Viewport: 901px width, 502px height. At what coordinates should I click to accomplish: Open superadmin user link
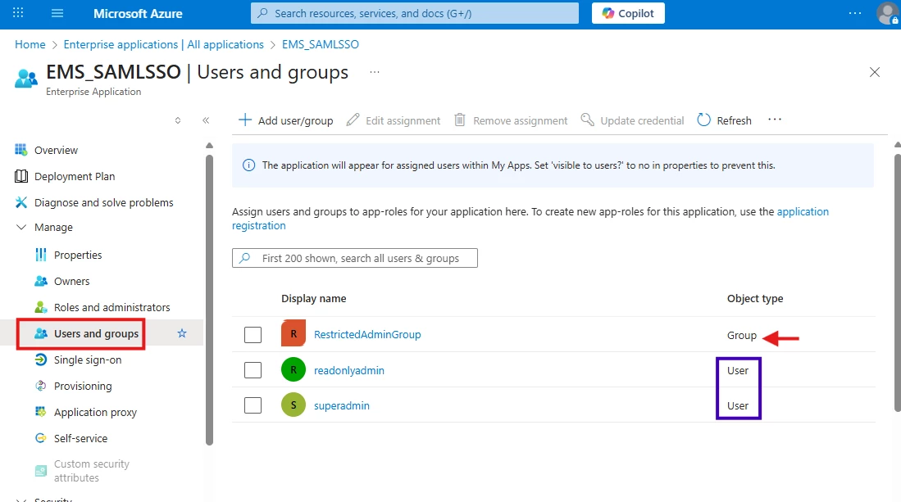[341, 405]
